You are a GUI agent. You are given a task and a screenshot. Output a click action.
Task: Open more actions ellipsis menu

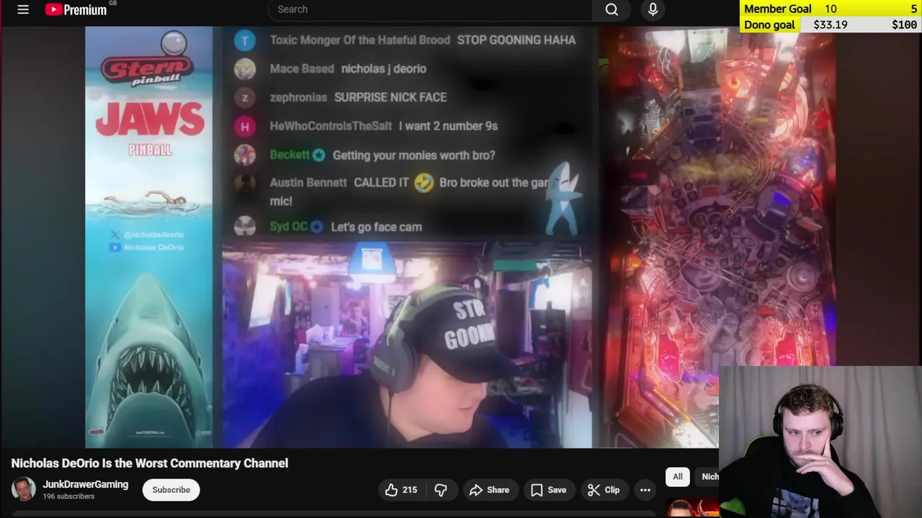point(645,490)
